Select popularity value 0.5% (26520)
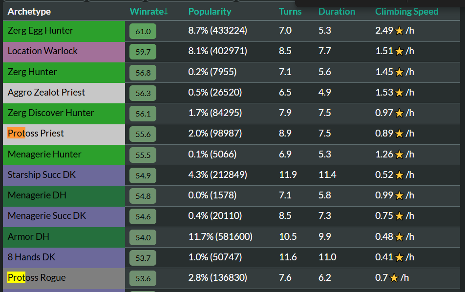Screen dimensions: 465x292 (215, 92)
